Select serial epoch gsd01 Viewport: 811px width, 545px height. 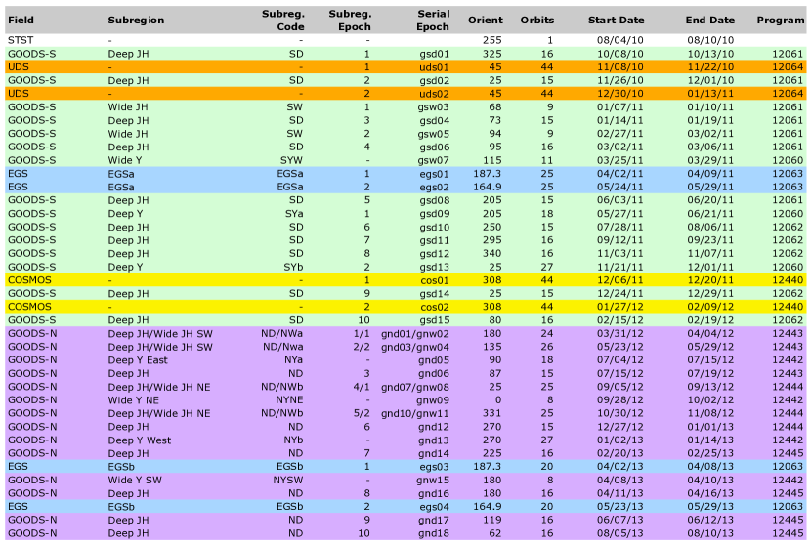click(x=435, y=54)
